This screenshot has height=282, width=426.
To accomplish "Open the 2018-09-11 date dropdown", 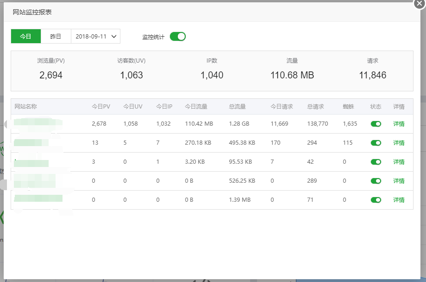I will [x=96, y=36].
